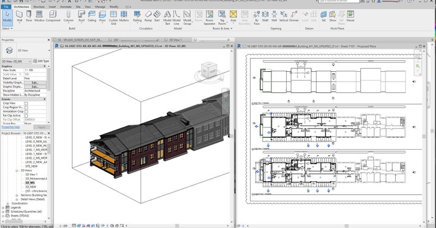Toggle the Crop View checkbox
Screen dimensions: 436x228
(26, 103)
